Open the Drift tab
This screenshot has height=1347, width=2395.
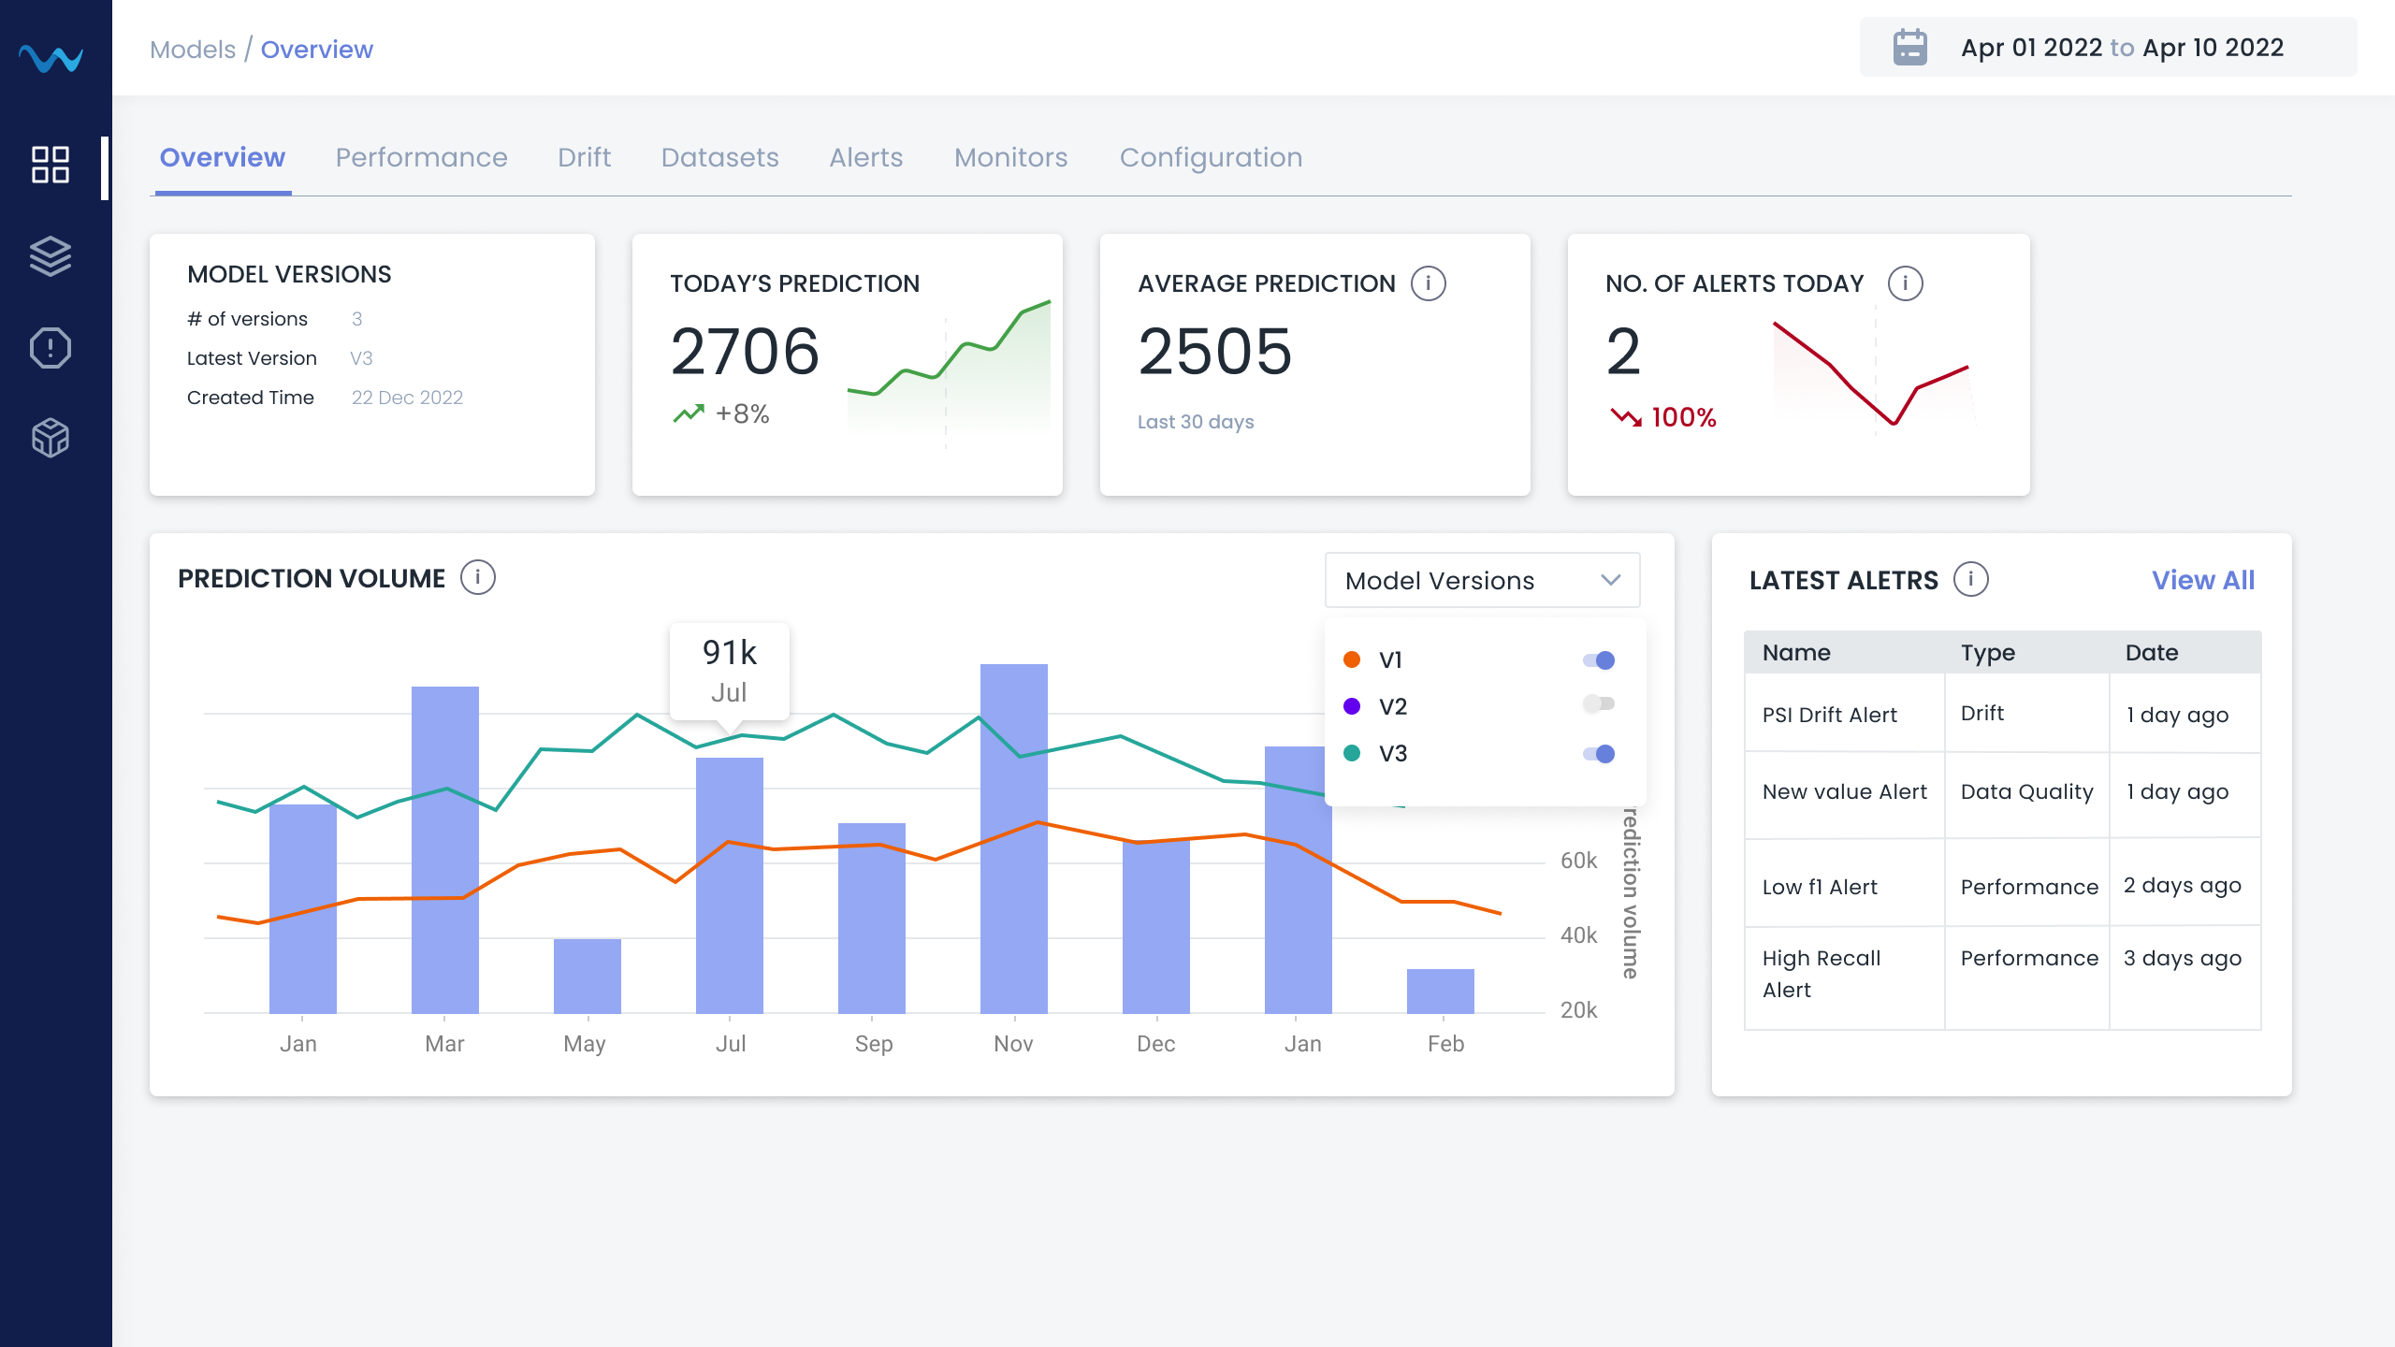tap(584, 157)
